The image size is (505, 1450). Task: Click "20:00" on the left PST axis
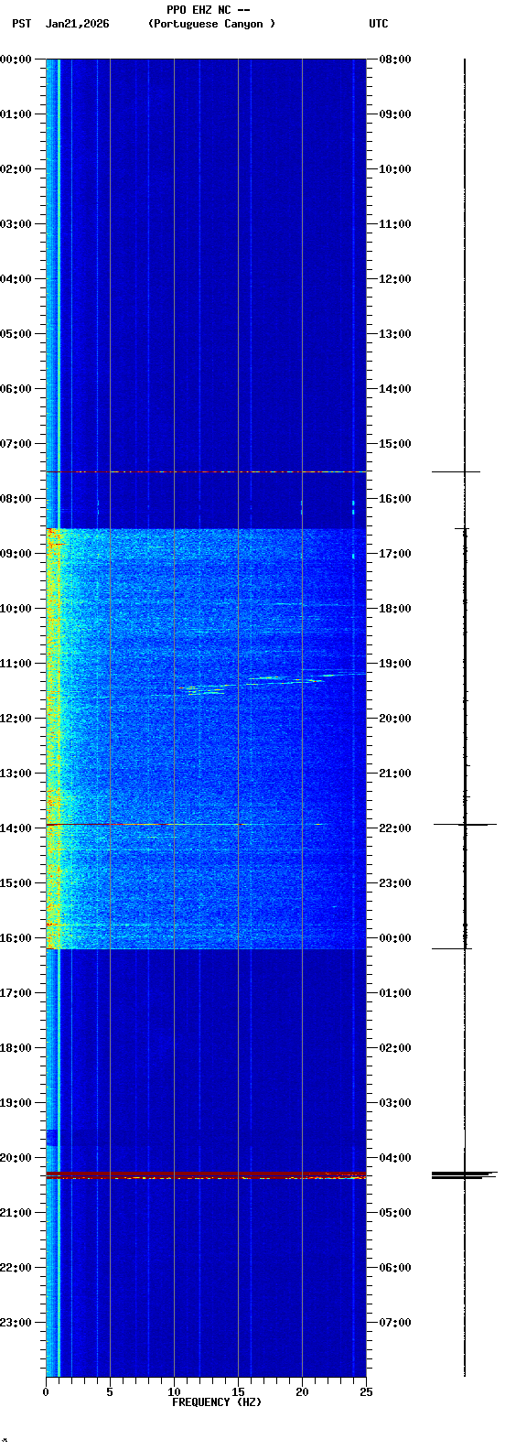[x=16, y=1158]
